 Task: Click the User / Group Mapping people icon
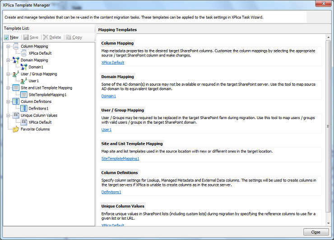point(16,74)
